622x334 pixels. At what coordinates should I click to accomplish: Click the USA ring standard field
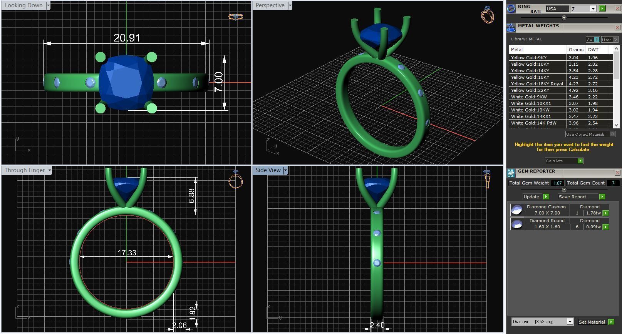tap(557, 8)
